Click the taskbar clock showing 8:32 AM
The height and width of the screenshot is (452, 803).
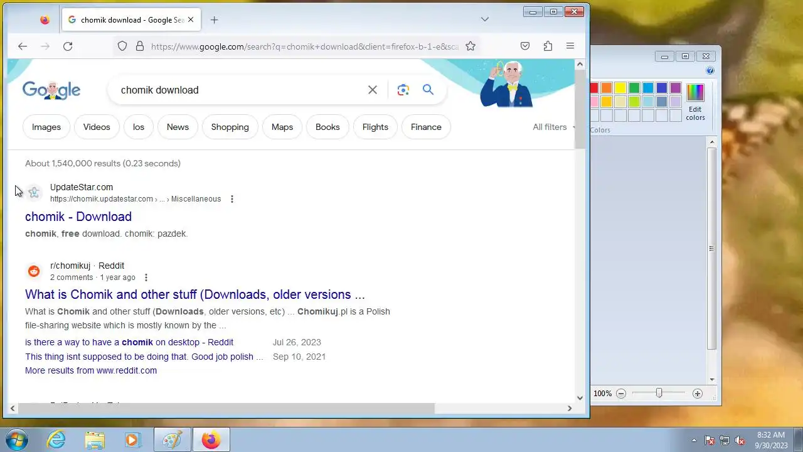coord(771,440)
